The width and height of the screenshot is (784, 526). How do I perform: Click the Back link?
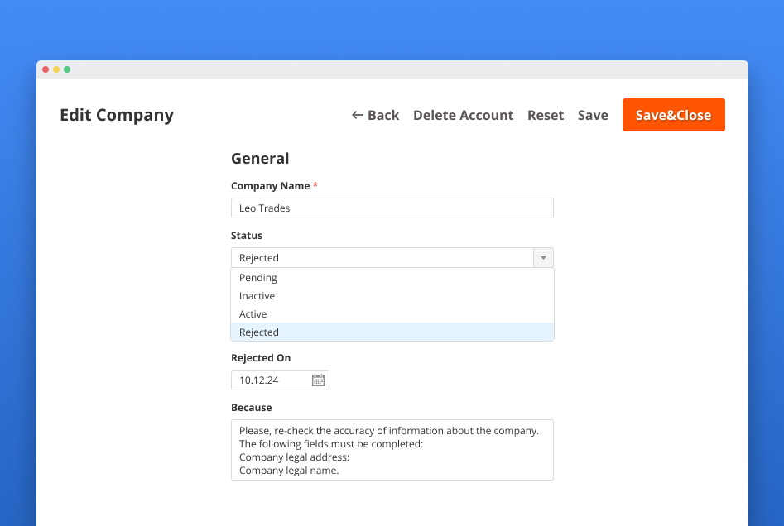coord(380,115)
